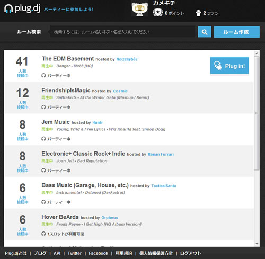265x259 pixels.
Task: Open the user avatar picture
Action: pos(140,10)
